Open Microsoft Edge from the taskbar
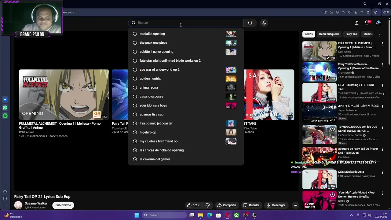This screenshot has width=391, height=220. tap(210, 215)
